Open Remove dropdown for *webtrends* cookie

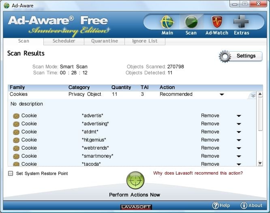(239, 148)
